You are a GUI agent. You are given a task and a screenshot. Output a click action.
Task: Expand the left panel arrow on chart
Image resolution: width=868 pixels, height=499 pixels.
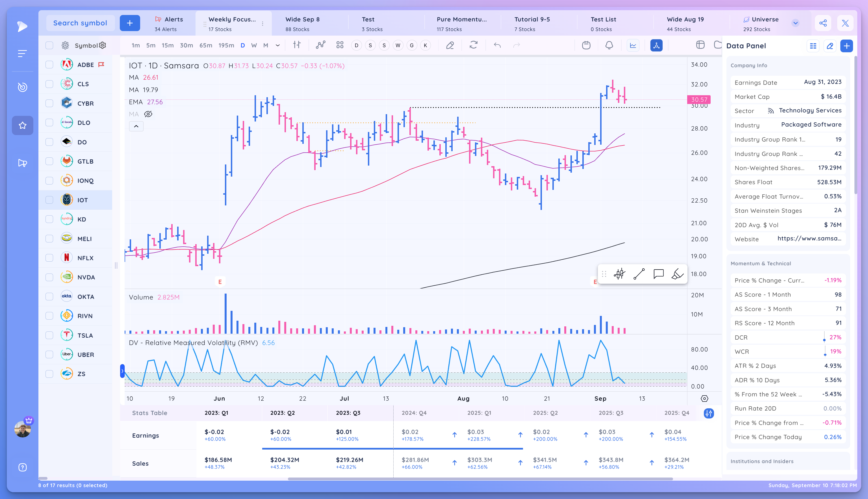(x=122, y=371)
